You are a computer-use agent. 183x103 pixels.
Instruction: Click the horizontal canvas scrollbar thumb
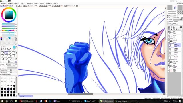(80, 94)
